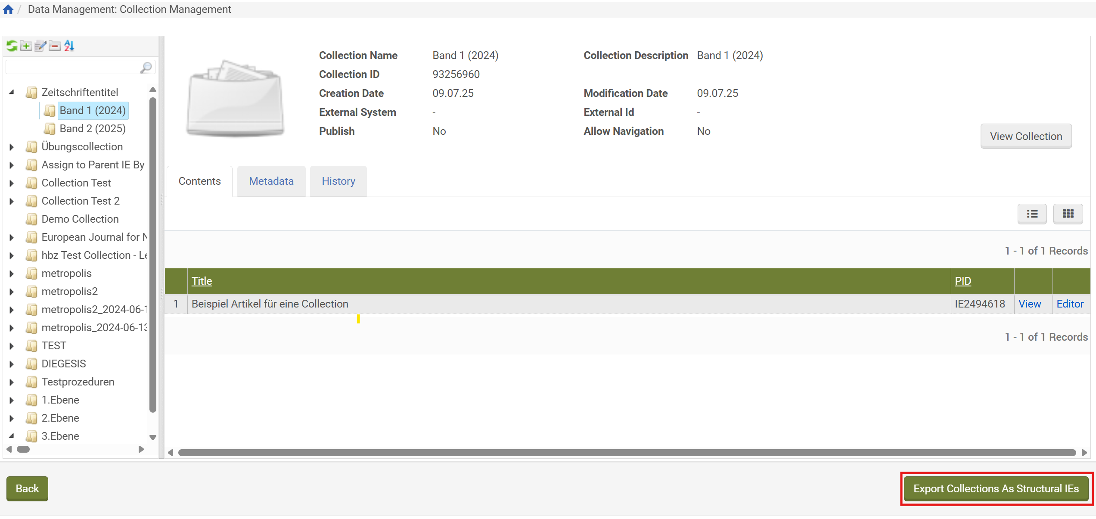Switch contents display to list view
This screenshot has height=519, width=1096.
pyautogui.click(x=1032, y=214)
